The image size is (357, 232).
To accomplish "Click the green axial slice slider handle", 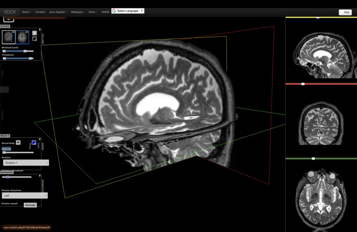I will 313,159.
